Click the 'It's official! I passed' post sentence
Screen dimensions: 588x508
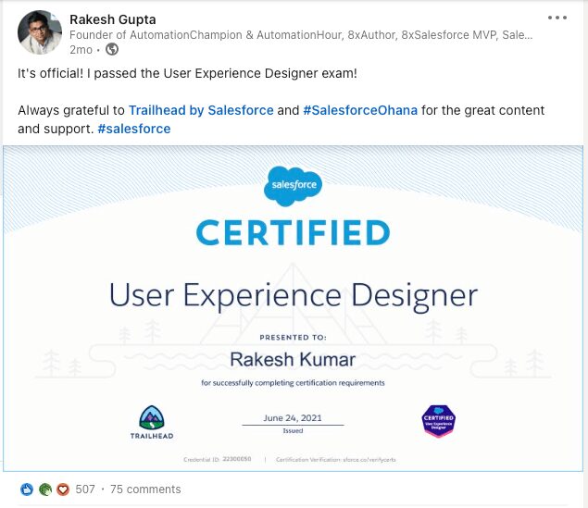click(x=187, y=73)
